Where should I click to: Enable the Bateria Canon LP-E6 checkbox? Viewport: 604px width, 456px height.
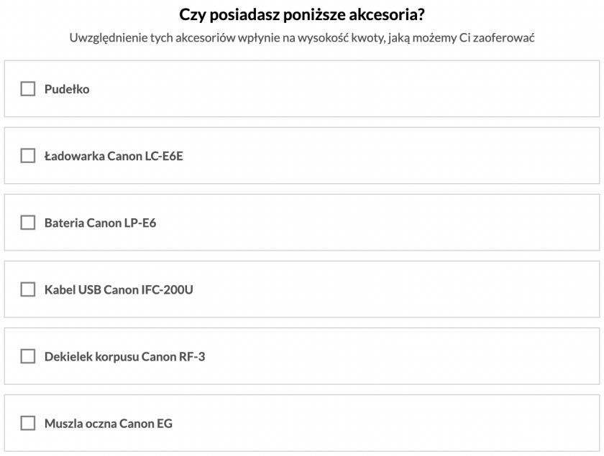coord(28,223)
